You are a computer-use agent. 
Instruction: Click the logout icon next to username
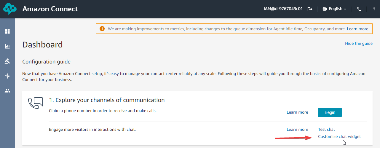tap(310, 9)
